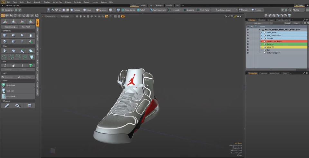Expand the Lights group
Screen dimensions: 309x158
[261, 47]
